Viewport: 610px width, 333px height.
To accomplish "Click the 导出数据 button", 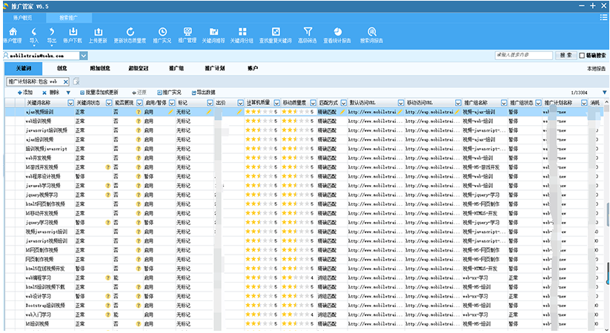I will click(203, 92).
